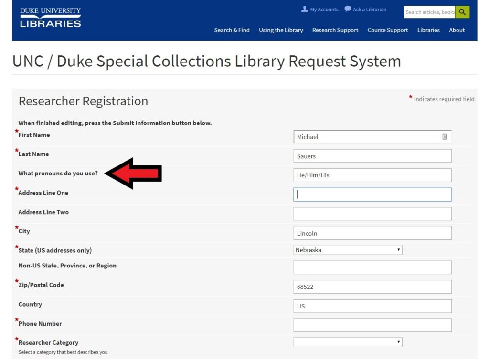
Task: Click the 'Researcher Category' field label
Action: tap(48, 342)
